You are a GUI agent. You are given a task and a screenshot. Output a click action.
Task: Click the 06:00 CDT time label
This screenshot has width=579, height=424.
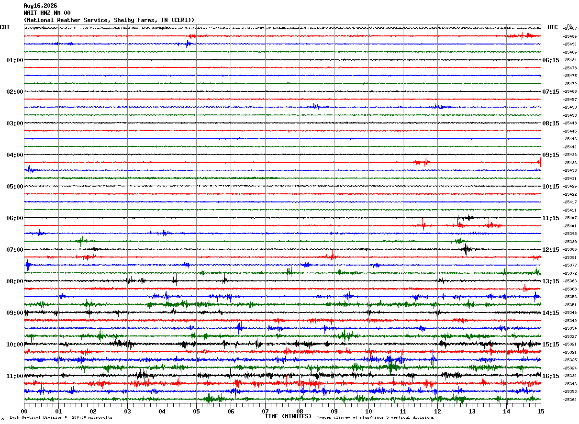click(x=15, y=218)
